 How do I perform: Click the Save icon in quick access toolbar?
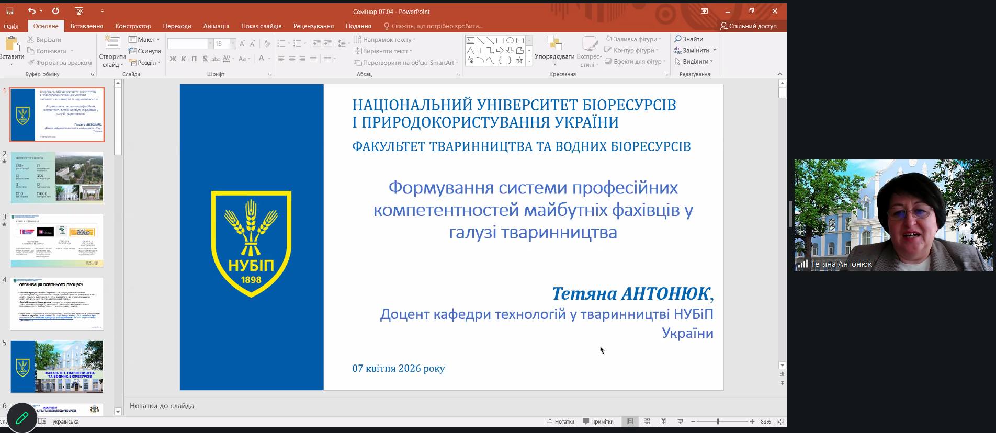9,11
